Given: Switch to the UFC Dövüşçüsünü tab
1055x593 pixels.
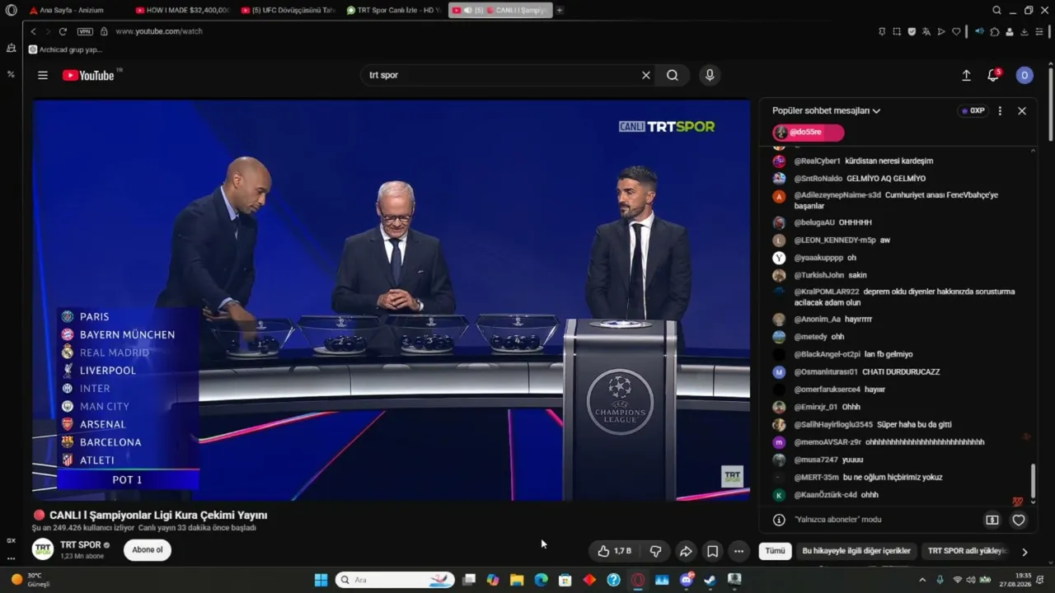Looking at the screenshot, I should click(287, 10).
